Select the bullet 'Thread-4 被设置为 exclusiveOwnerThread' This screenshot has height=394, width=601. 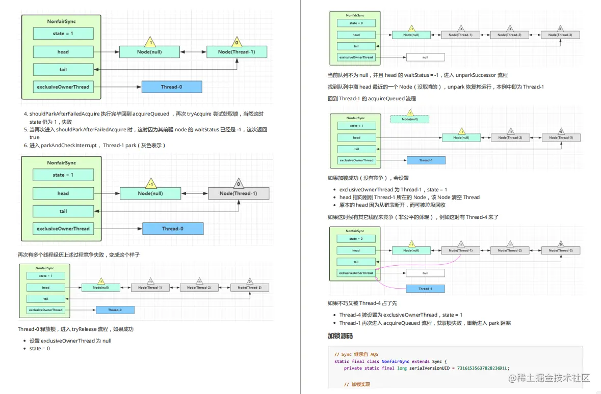(x=401, y=315)
